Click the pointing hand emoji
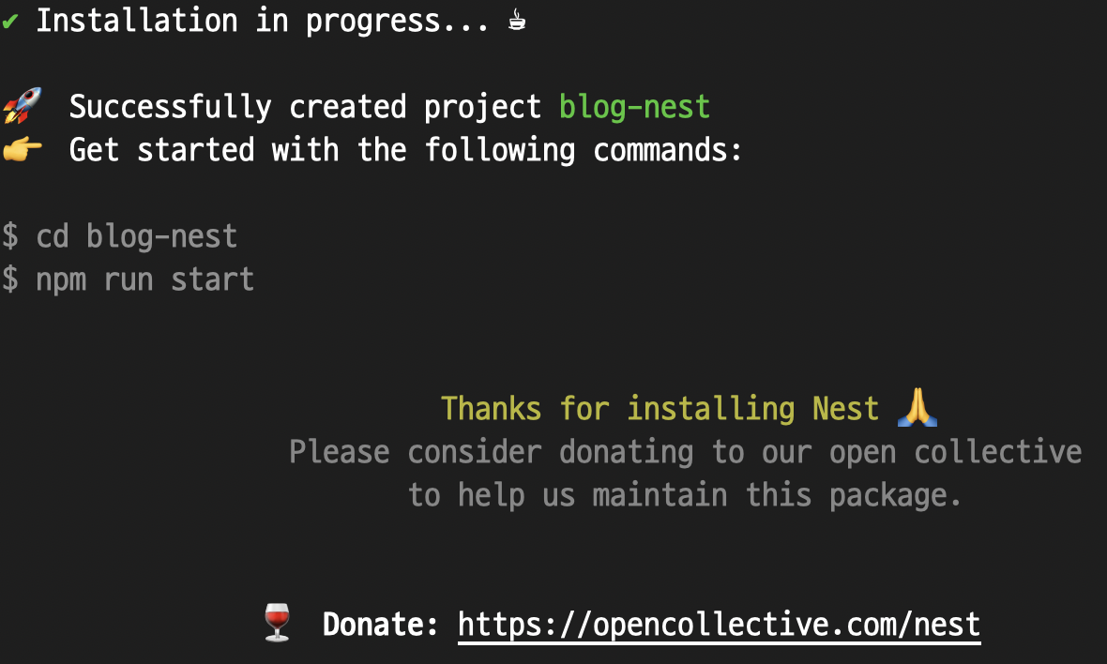Image resolution: width=1107 pixels, height=664 pixels. point(22,150)
